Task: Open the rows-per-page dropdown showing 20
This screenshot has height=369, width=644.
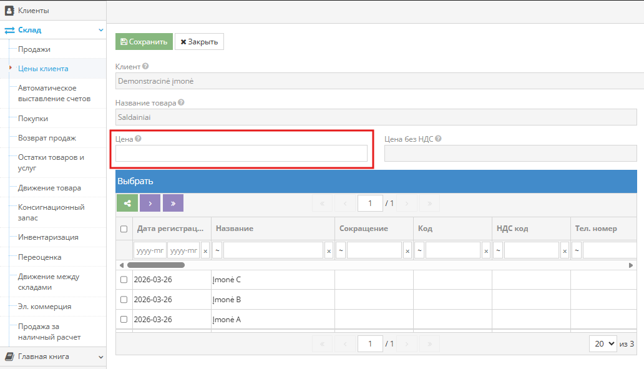Action: tap(603, 343)
